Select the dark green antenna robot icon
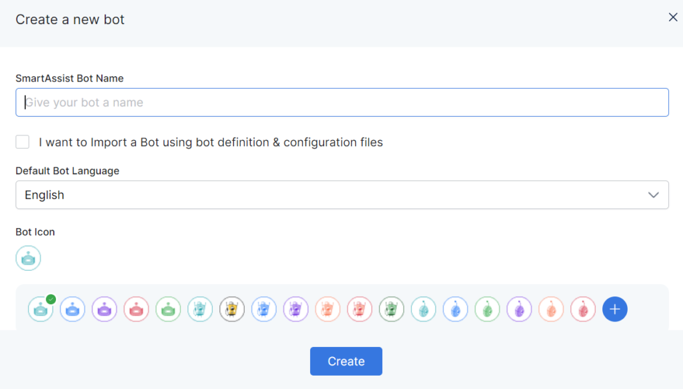Screen dimensions: 683x389 coord(392,309)
